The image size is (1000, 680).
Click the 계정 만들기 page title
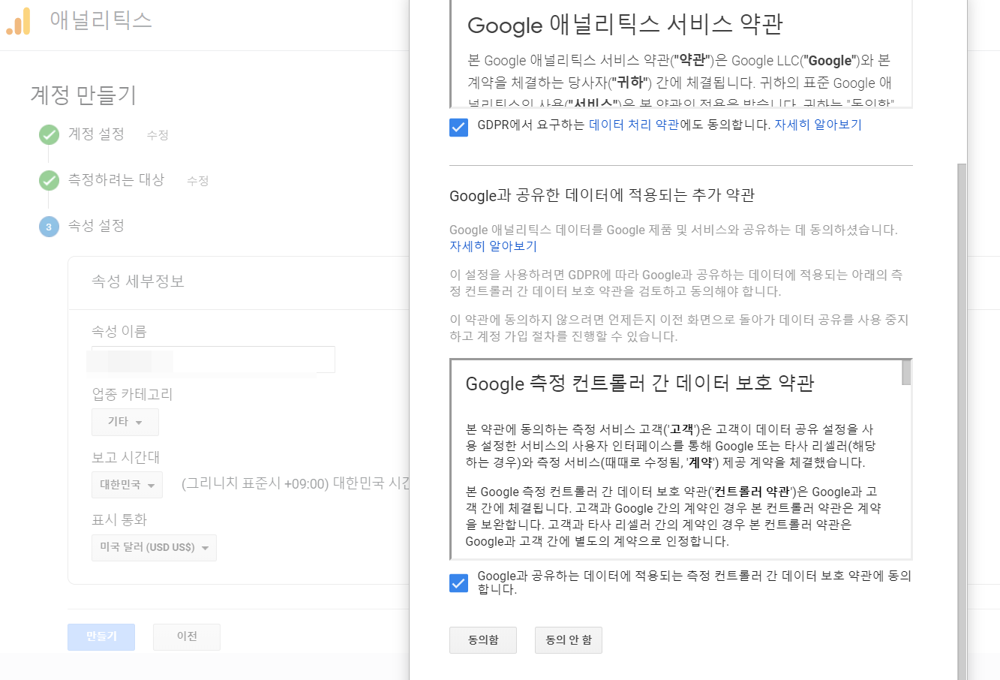click(x=83, y=95)
